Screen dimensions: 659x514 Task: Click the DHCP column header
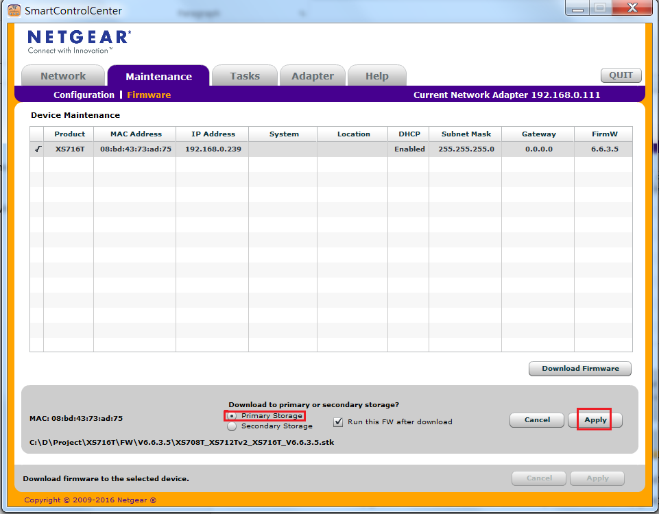409,134
